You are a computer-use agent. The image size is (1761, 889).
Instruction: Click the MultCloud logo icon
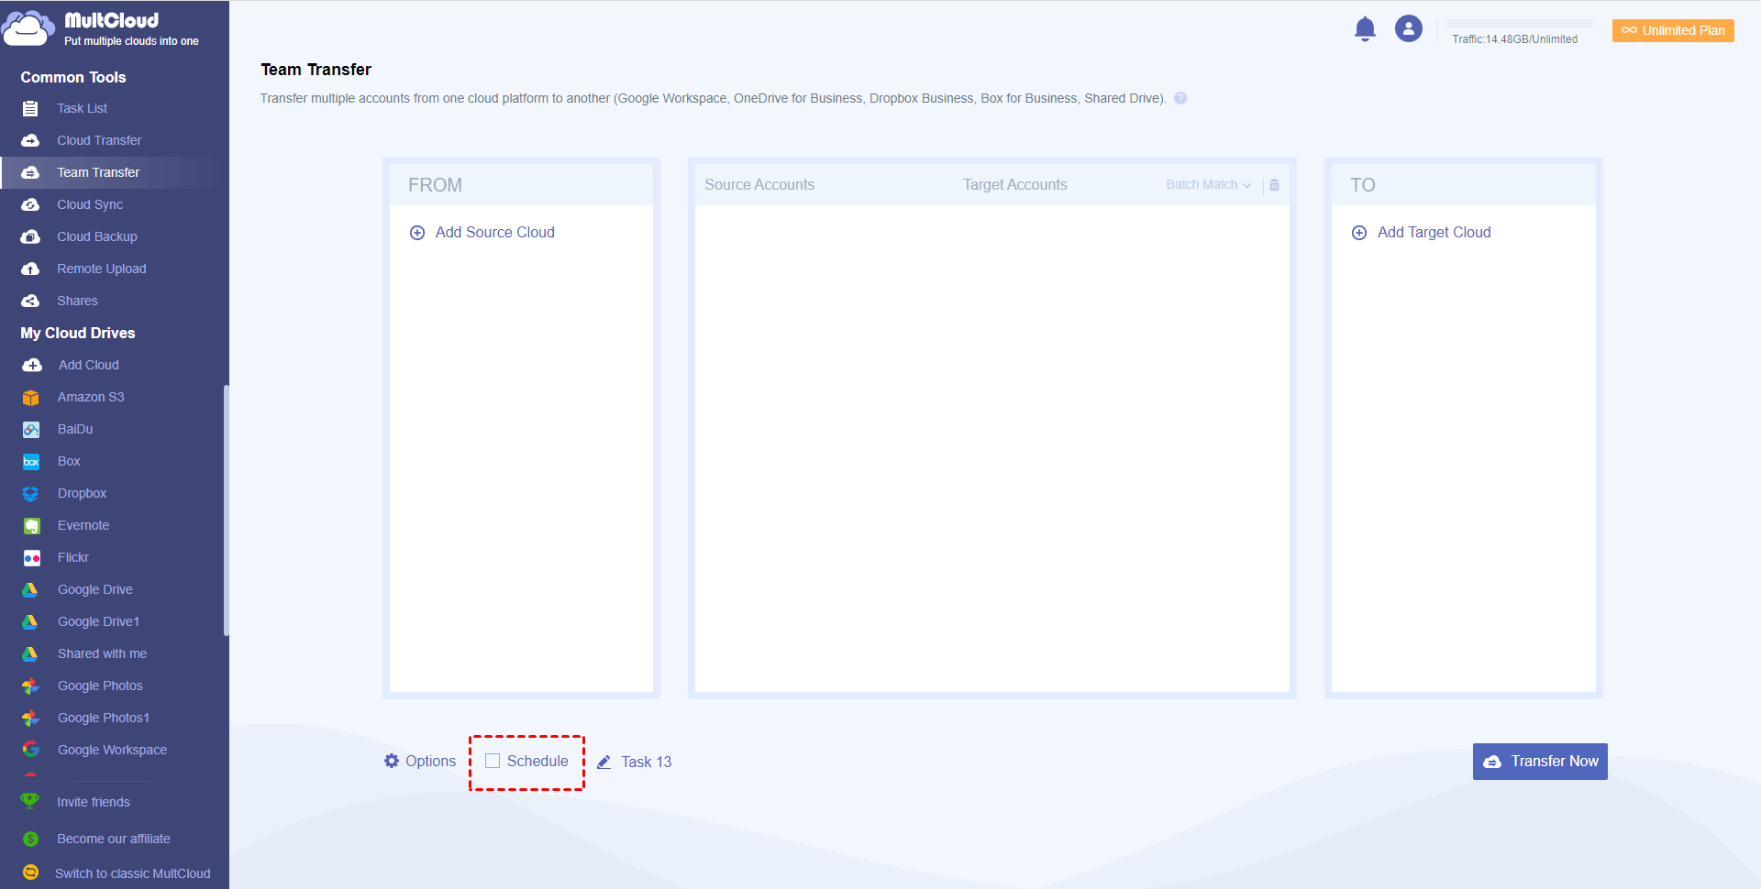pos(28,28)
